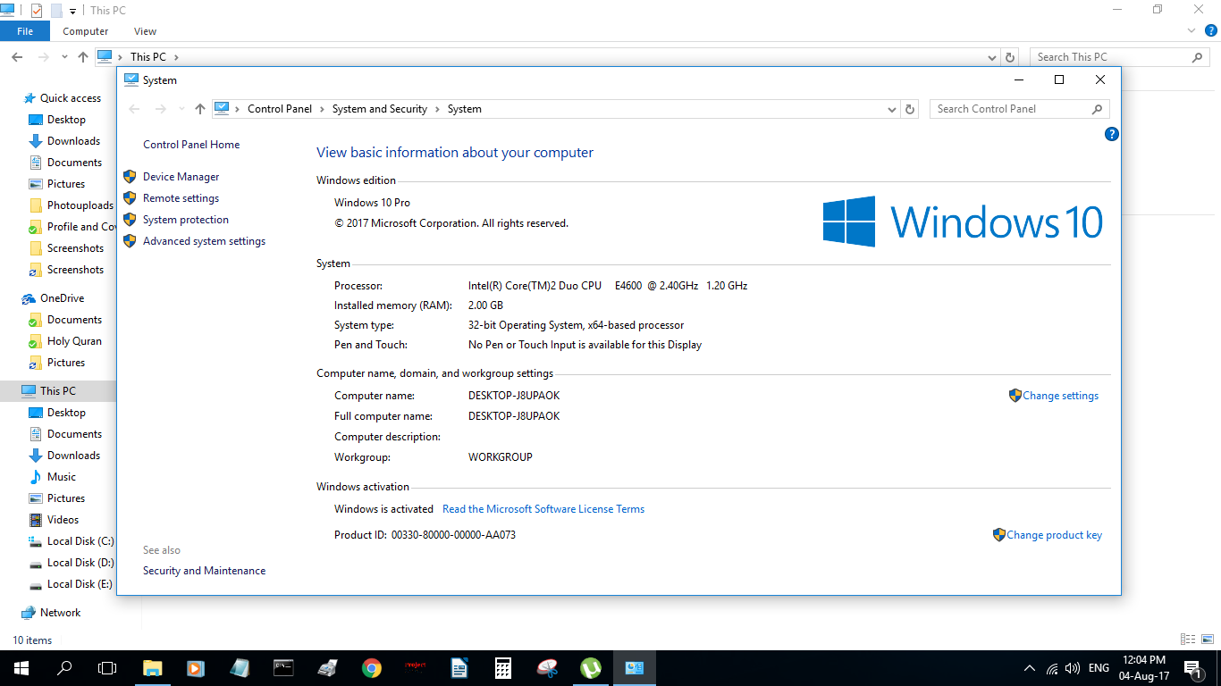Screen dimensions: 1221x686
Task: Go to System and Security breadcrumb
Action: (380, 109)
